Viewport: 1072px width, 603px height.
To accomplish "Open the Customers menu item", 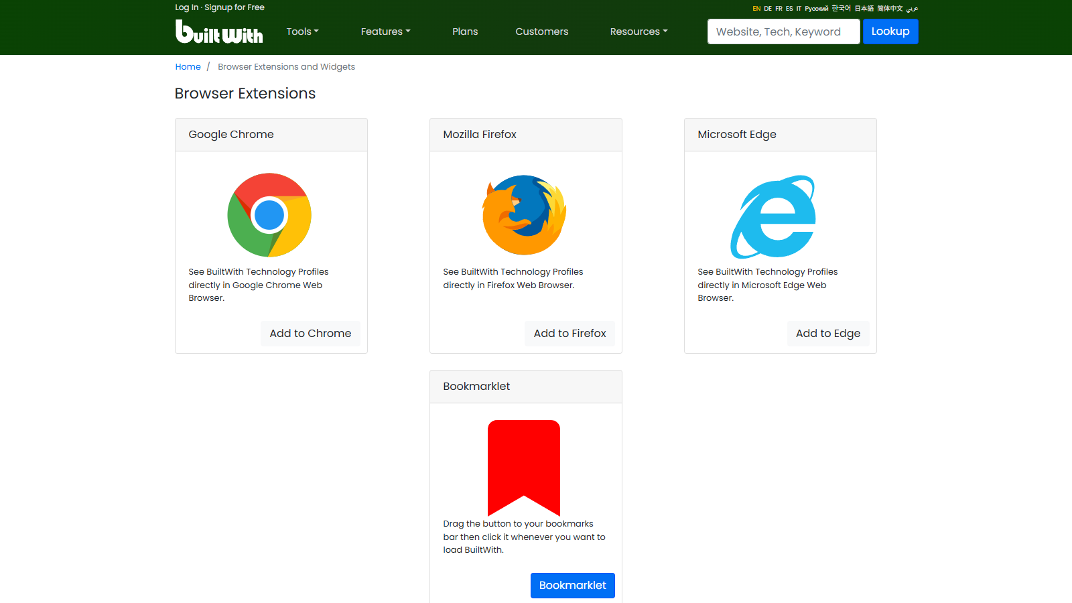I will coord(541,31).
